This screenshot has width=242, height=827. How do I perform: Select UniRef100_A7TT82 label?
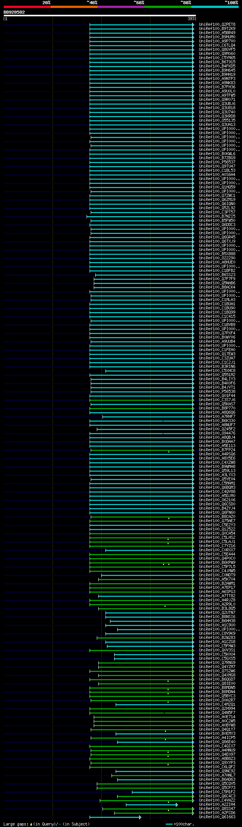(217, 596)
